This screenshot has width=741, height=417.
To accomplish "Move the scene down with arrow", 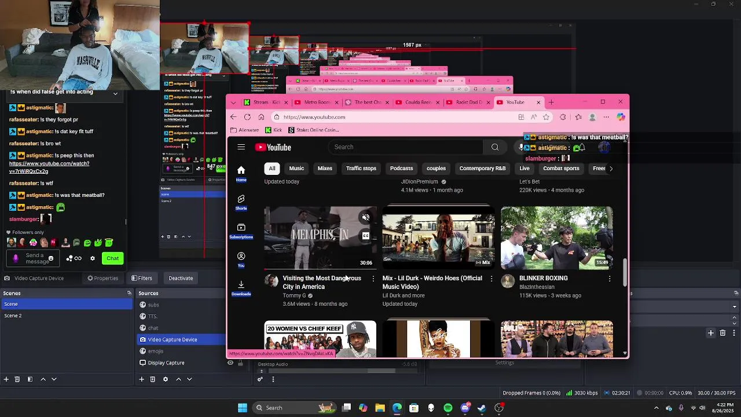I will coord(54,379).
